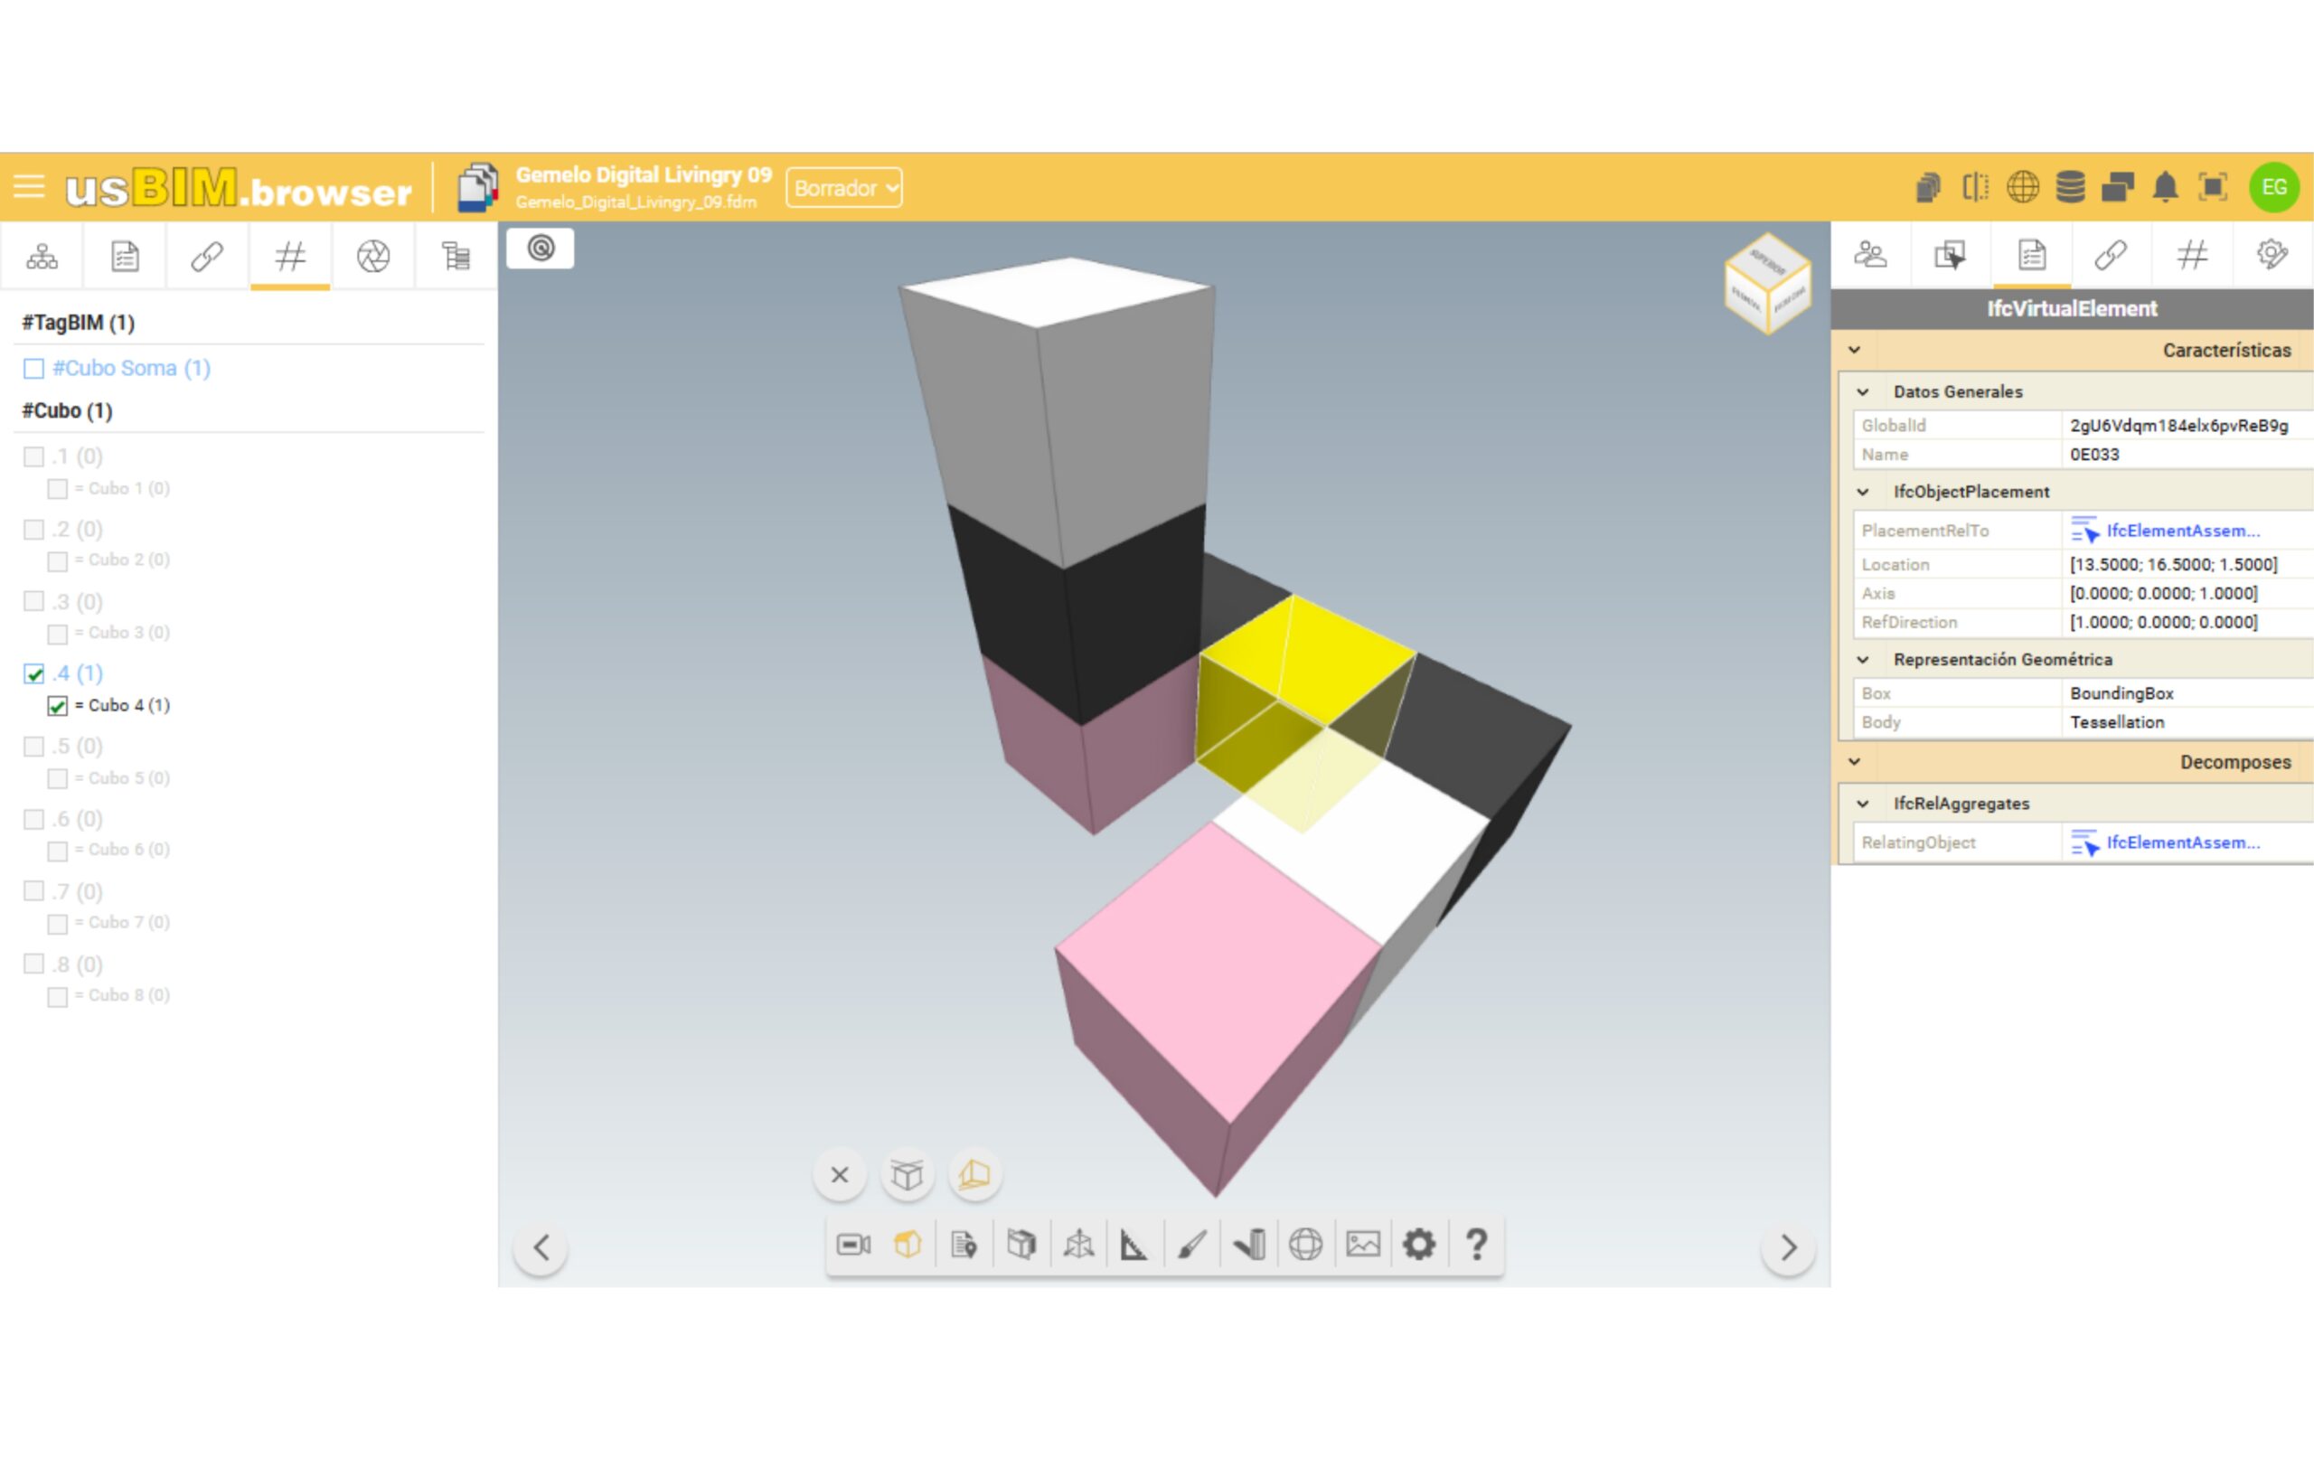Click the camera view icon in bottom toolbar

[x=852, y=1245]
